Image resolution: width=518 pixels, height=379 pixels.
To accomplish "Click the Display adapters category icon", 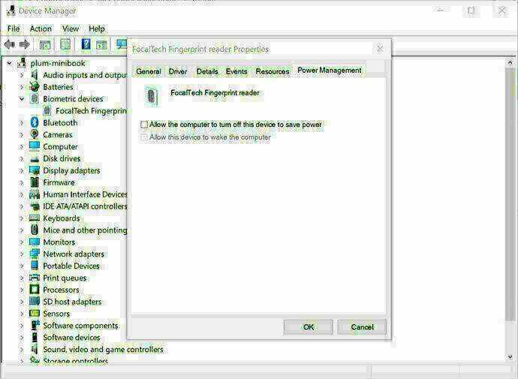I will click(x=35, y=170).
